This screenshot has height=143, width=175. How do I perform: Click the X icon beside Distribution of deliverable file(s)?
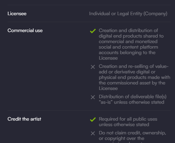pyautogui.click(x=93, y=97)
